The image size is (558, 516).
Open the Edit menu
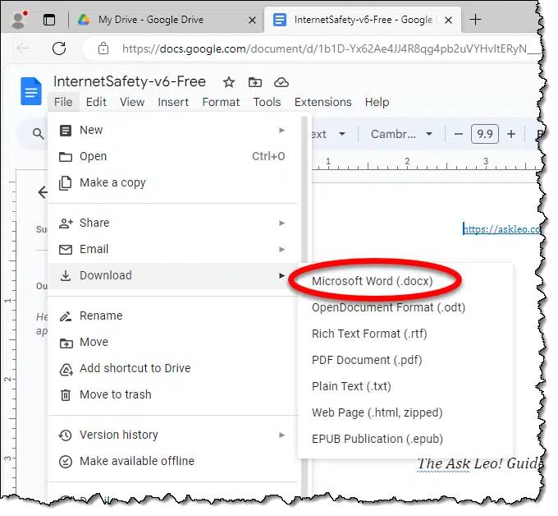point(96,102)
